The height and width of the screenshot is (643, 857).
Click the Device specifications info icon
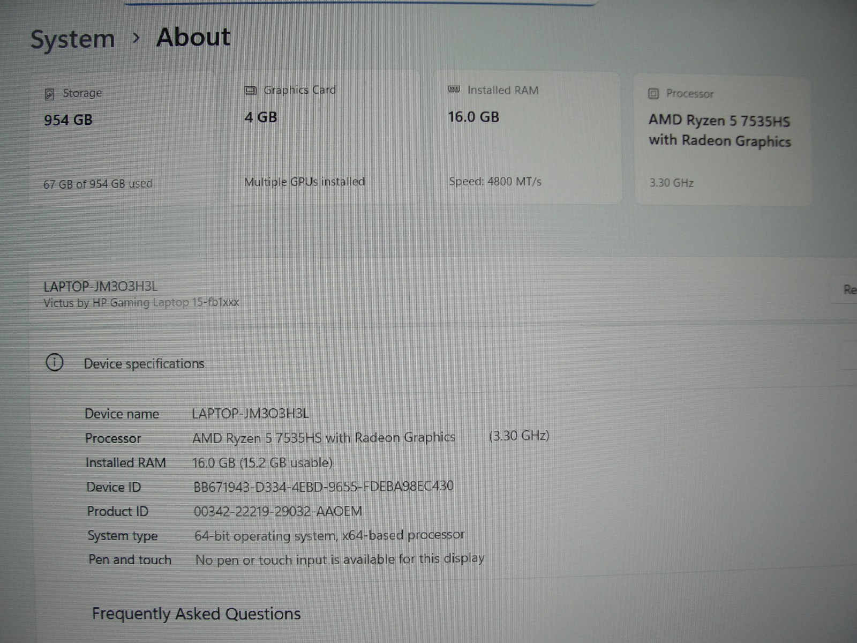pyautogui.click(x=55, y=363)
